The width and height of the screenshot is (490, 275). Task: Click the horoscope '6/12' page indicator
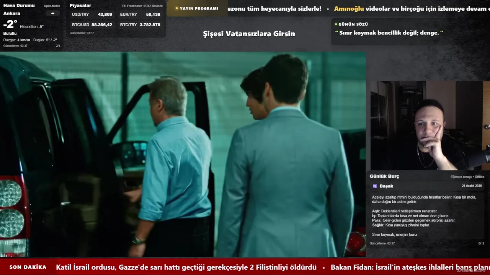pyautogui.click(x=481, y=243)
